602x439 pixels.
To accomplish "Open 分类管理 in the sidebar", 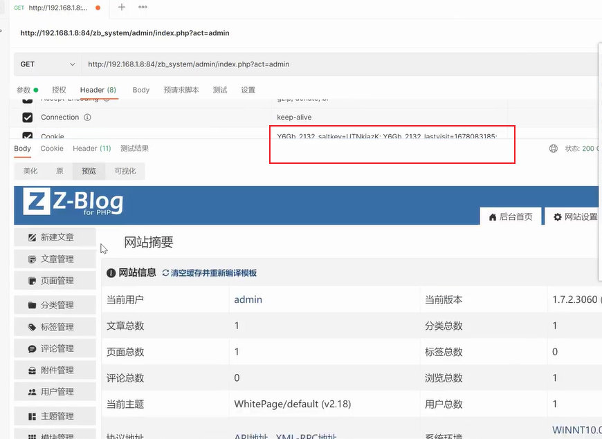I will [55, 306].
